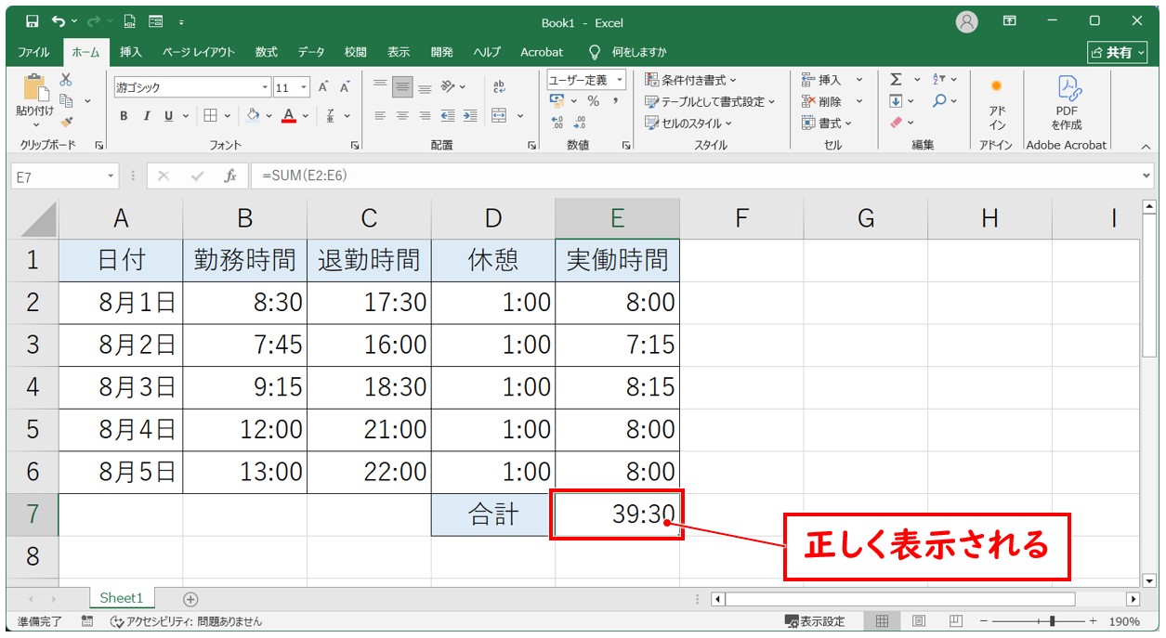Screen dimensions: 1166x638
Task: Click the Decrease Decimal icon
Action: click(581, 123)
